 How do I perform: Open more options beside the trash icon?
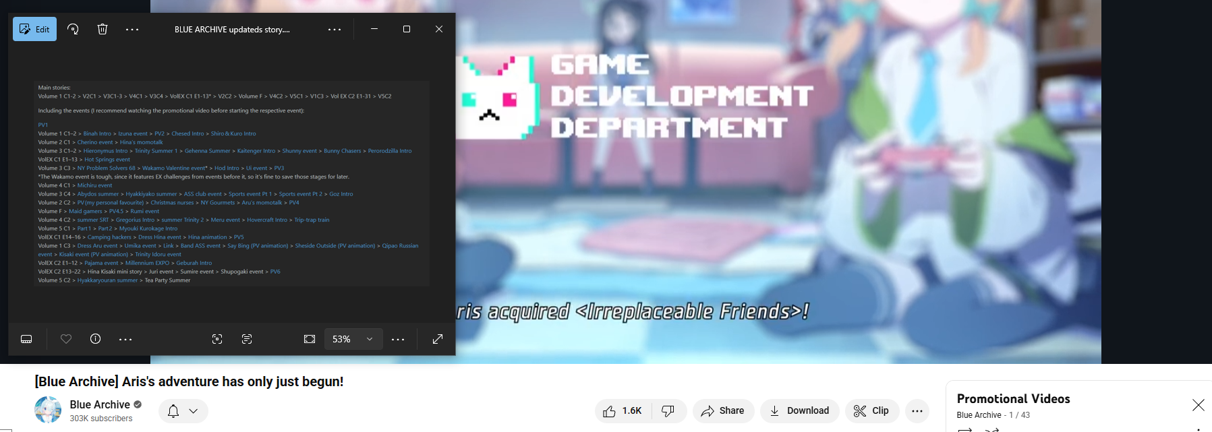[x=132, y=29]
